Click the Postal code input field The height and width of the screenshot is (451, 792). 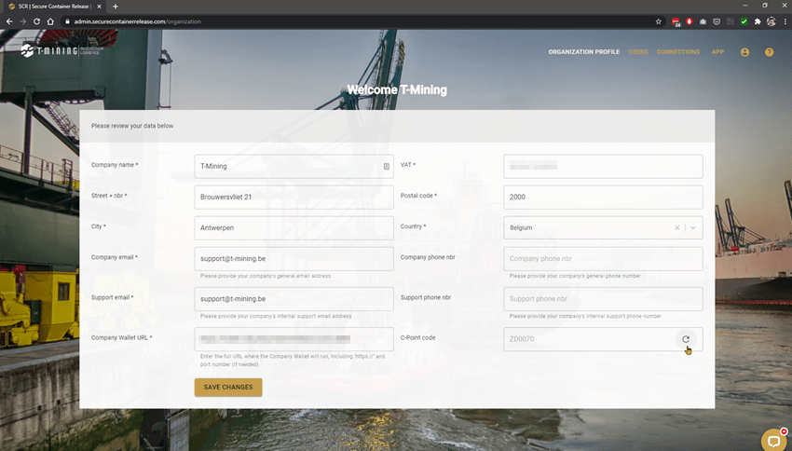(x=603, y=198)
